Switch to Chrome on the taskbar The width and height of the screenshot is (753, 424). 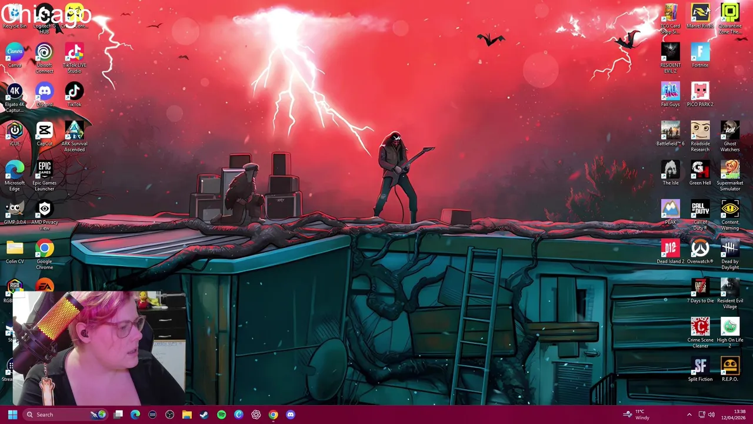273,415
